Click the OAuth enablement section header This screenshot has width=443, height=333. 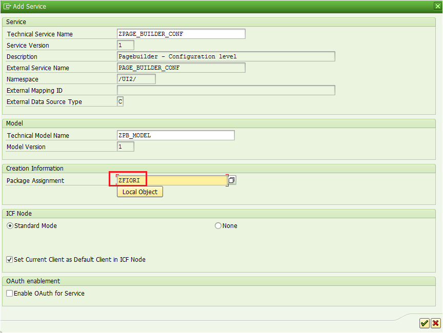point(33,281)
